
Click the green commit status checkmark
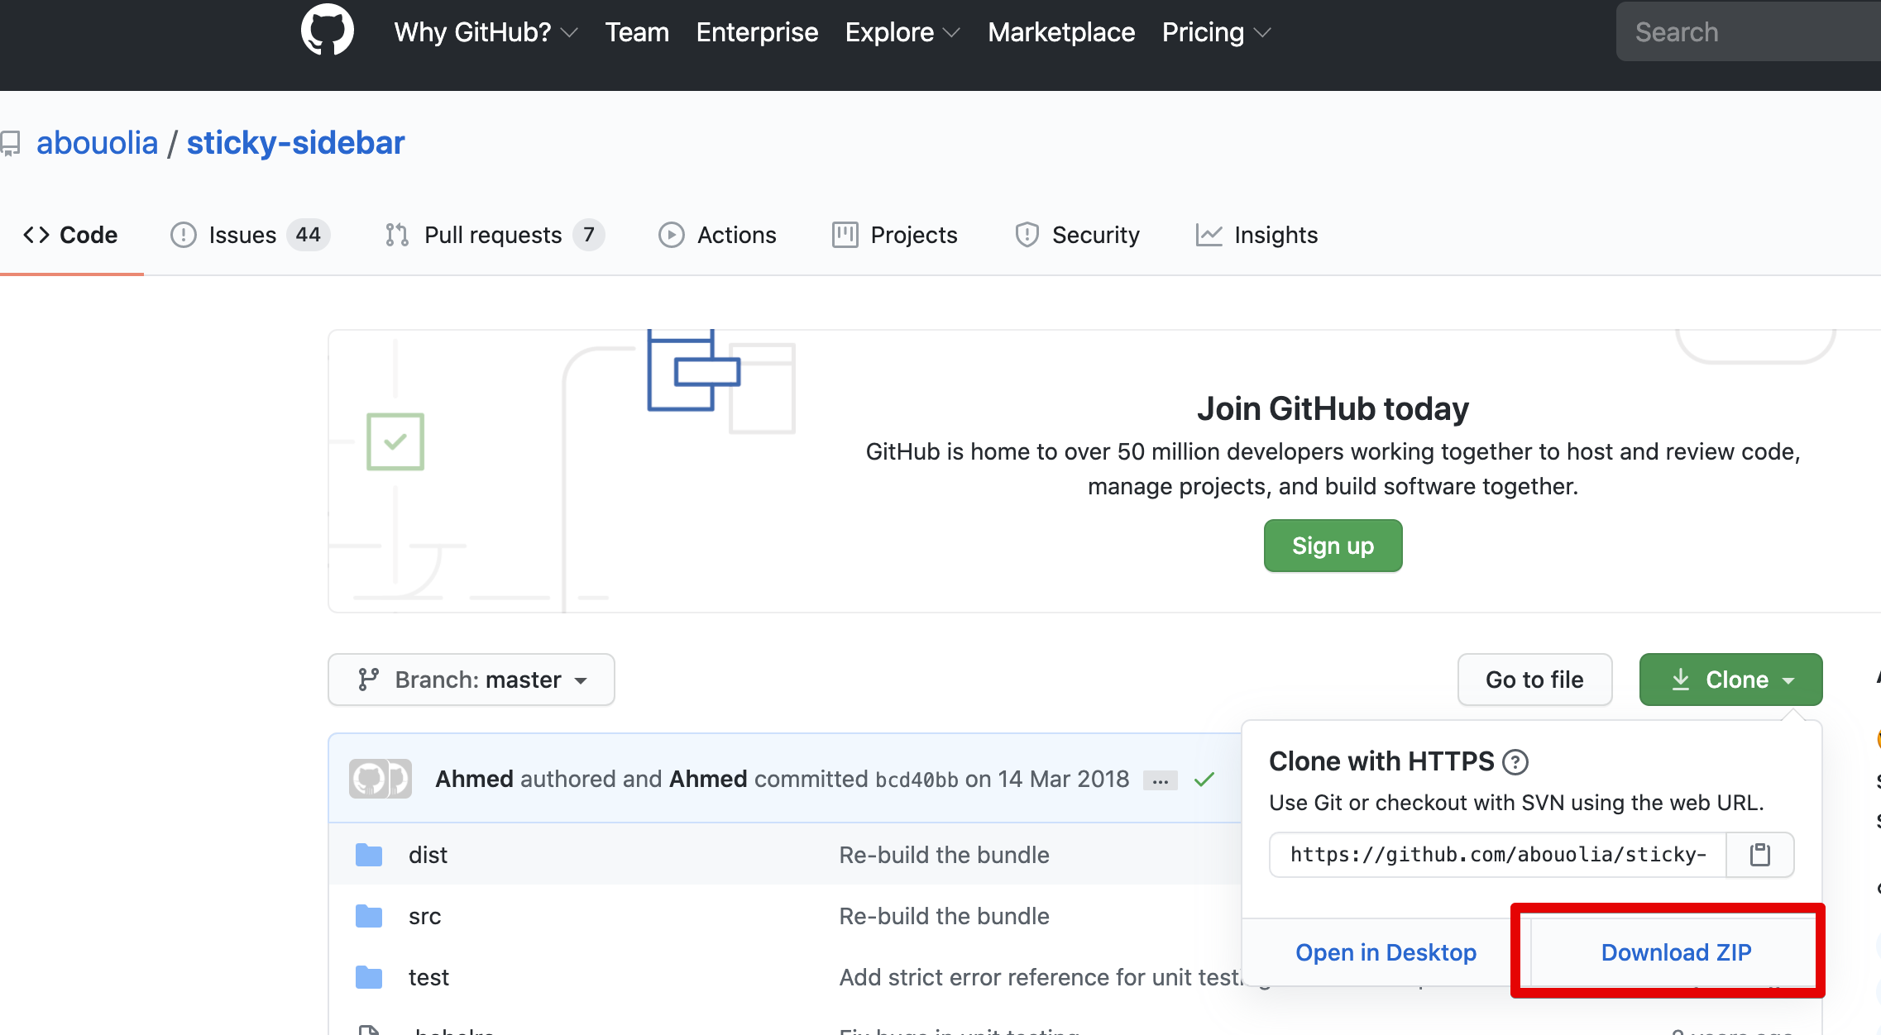[x=1204, y=778]
